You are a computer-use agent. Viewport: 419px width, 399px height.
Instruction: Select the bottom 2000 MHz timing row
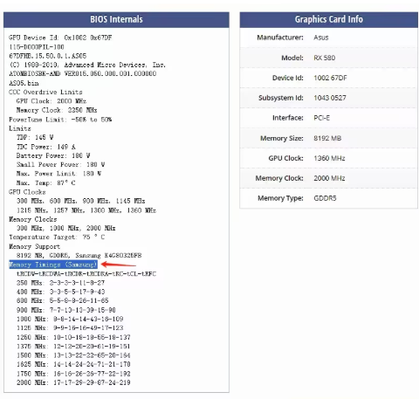pos(73,382)
